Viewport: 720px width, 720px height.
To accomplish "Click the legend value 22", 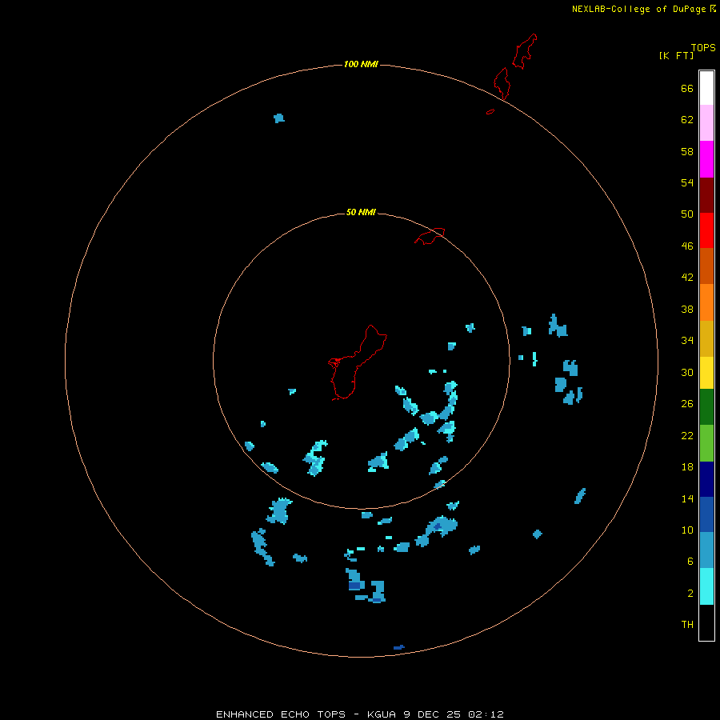I will coord(687,435).
